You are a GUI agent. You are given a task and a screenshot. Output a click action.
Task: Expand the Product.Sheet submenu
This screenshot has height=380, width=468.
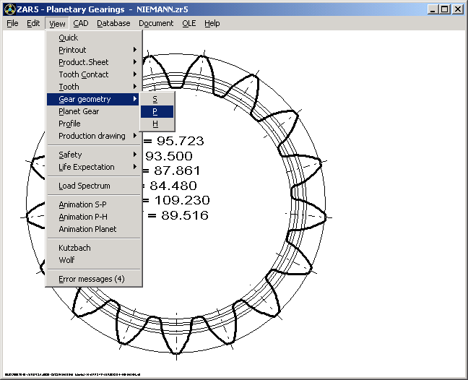[x=83, y=62]
